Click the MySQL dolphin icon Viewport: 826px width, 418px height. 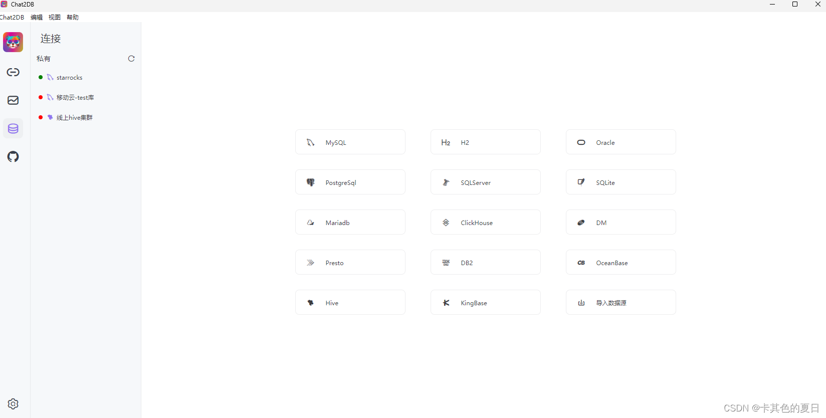pyautogui.click(x=311, y=142)
